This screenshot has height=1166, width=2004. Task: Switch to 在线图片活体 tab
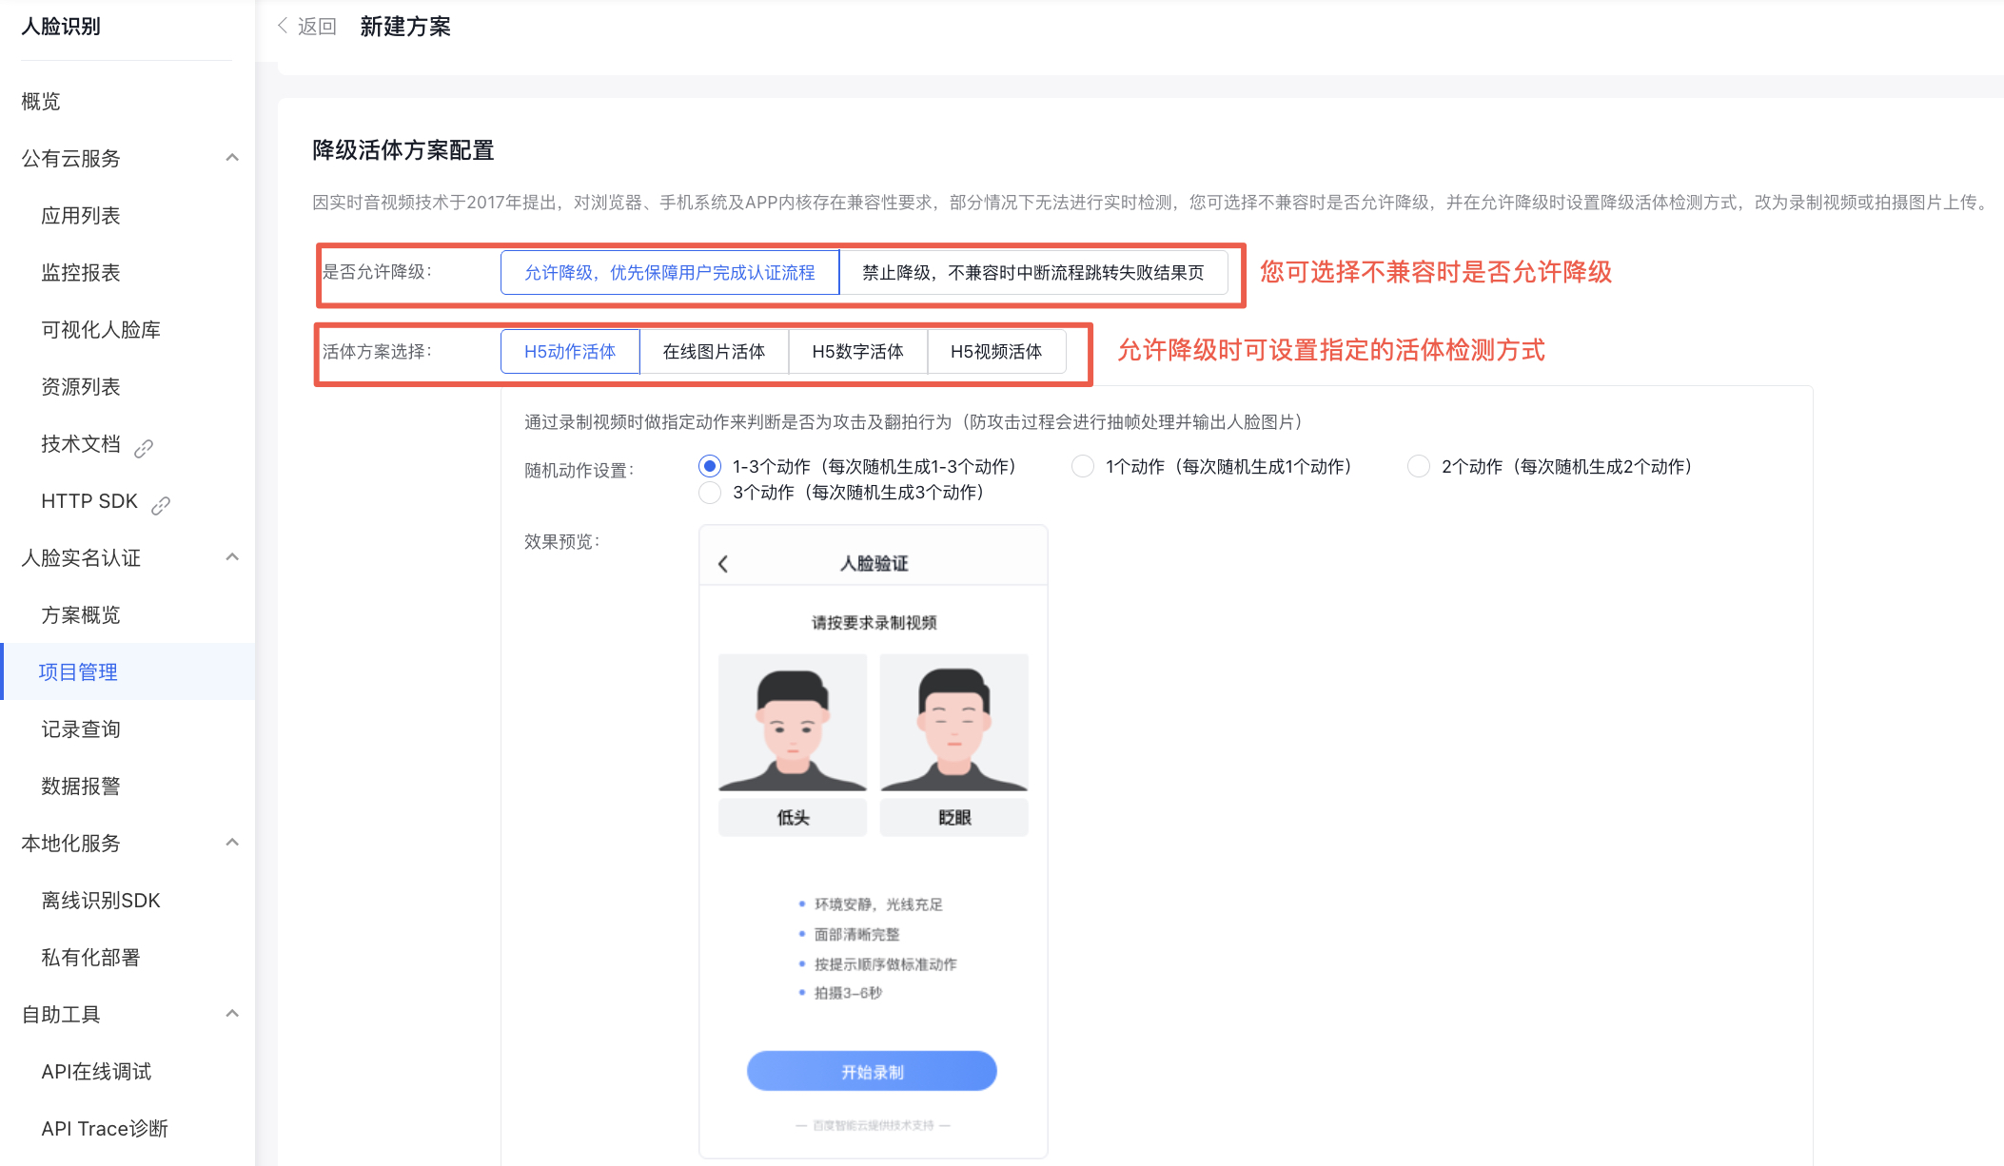[714, 352]
